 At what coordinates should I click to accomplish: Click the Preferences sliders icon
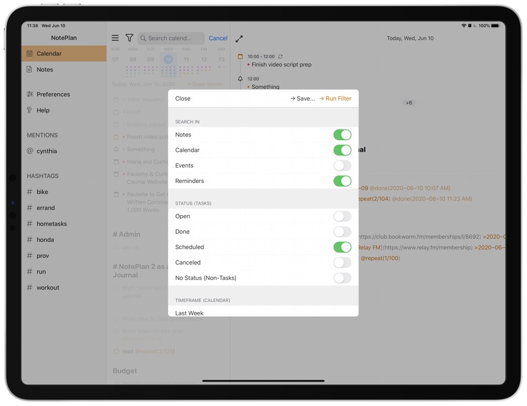[x=30, y=94]
